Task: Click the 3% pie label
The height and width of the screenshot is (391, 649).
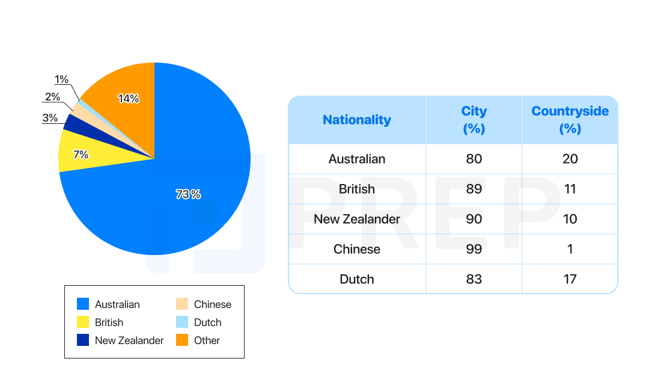Action: point(50,118)
